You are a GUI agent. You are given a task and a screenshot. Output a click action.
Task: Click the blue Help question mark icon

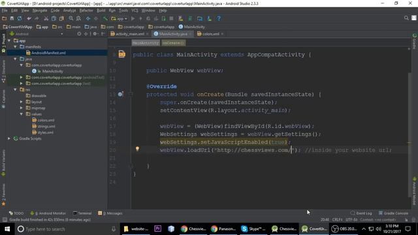(219, 18)
